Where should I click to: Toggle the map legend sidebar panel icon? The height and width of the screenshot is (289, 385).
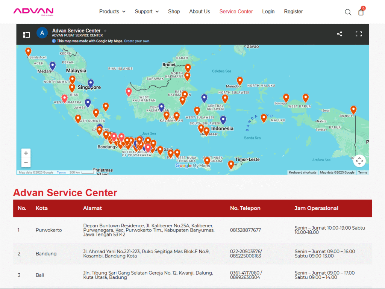(x=26, y=35)
